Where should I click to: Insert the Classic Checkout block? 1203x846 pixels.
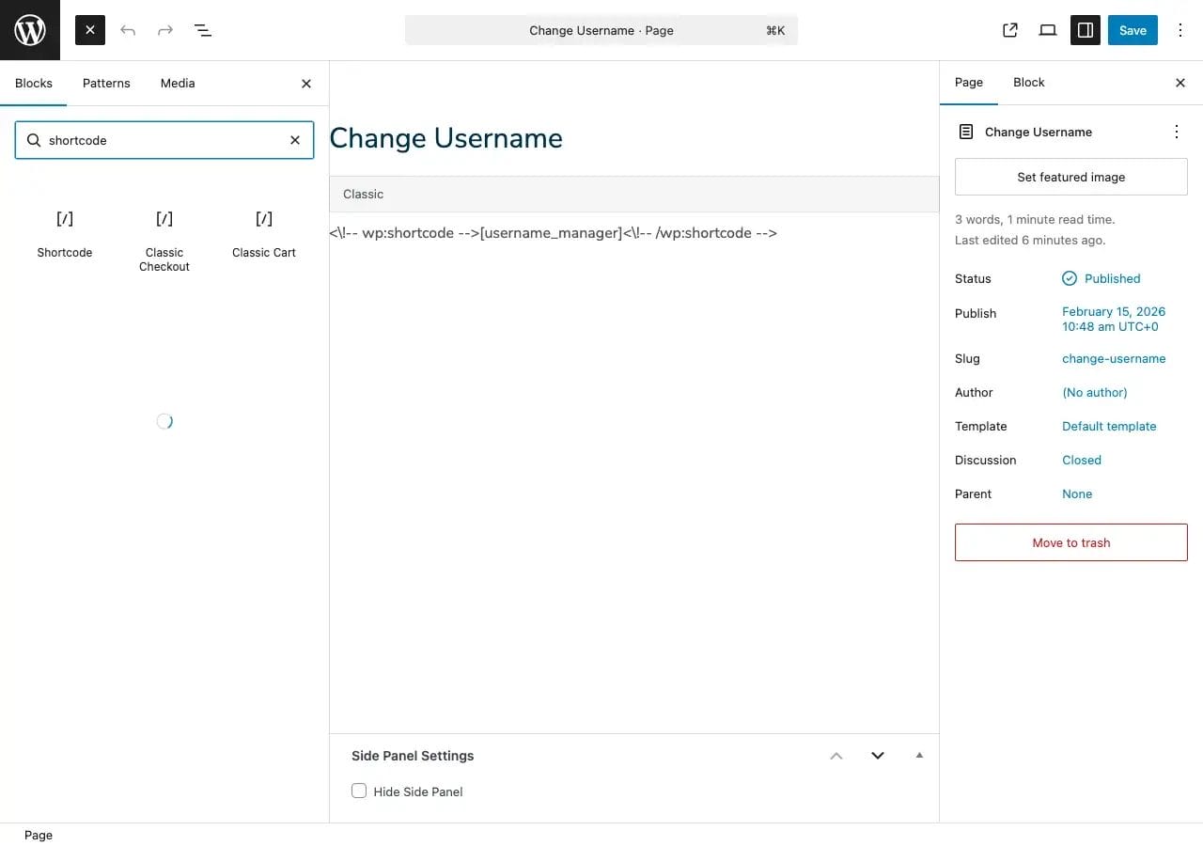coord(164,240)
